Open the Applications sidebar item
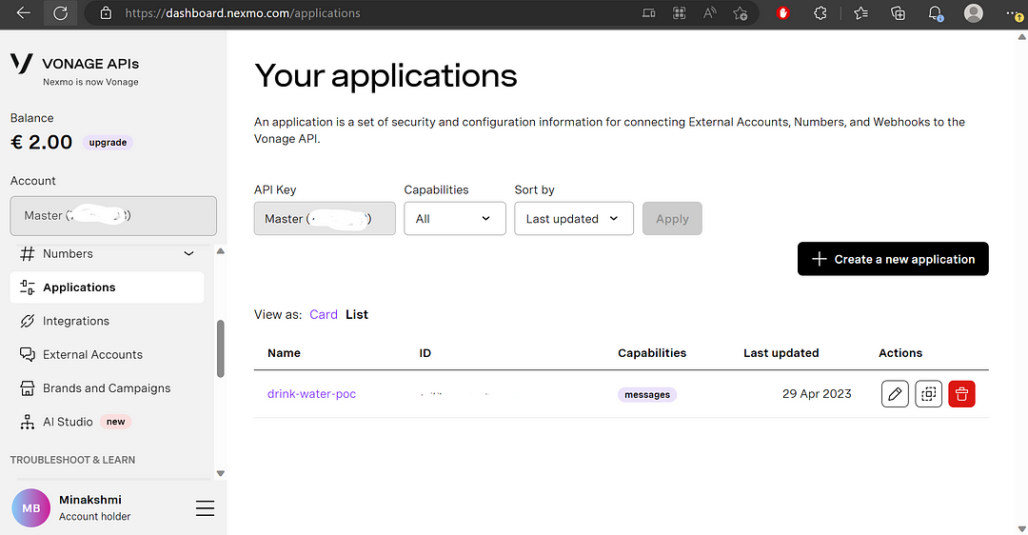Viewport: 1028px width, 535px height. click(x=107, y=287)
